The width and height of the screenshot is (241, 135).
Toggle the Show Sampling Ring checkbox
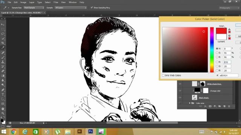[92, 7]
